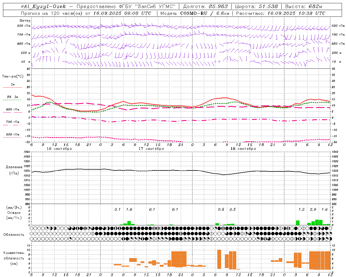The width and height of the screenshot is (346, 277).
Task: Click the 'Td 2м' dew point legend entry
Action: (x=13, y=97)
